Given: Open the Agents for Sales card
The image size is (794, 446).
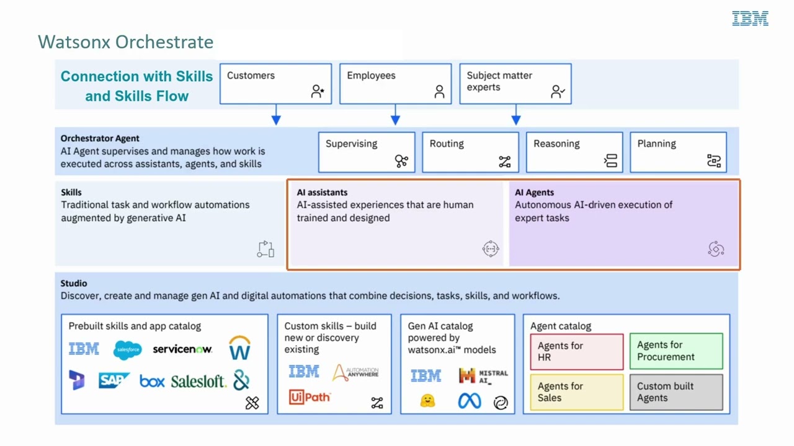Looking at the screenshot, I should coord(577,392).
